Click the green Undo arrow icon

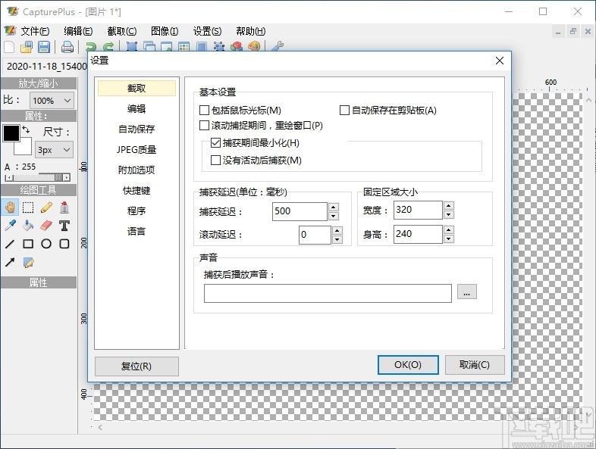91,46
